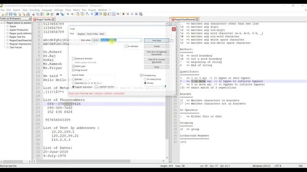Image resolution: width=307 pixels, height=172 pixels.
Task: Adjust the transparency slider handle
Action: click(165, 86)
